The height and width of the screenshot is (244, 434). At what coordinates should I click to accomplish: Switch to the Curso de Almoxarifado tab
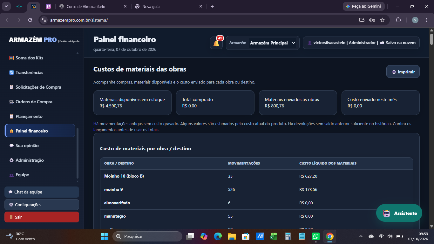(x=93, y=6)
